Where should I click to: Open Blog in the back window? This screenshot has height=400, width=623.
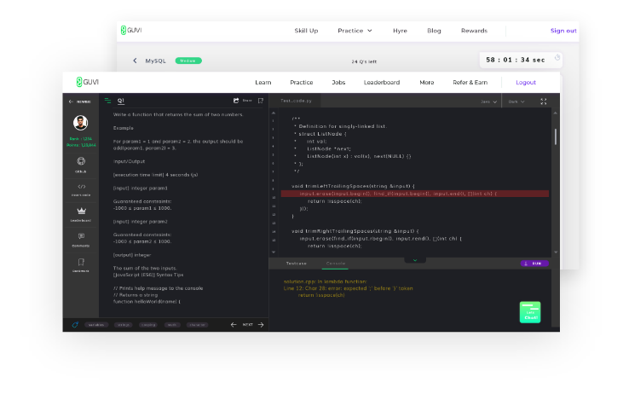(x=434, y=31)
